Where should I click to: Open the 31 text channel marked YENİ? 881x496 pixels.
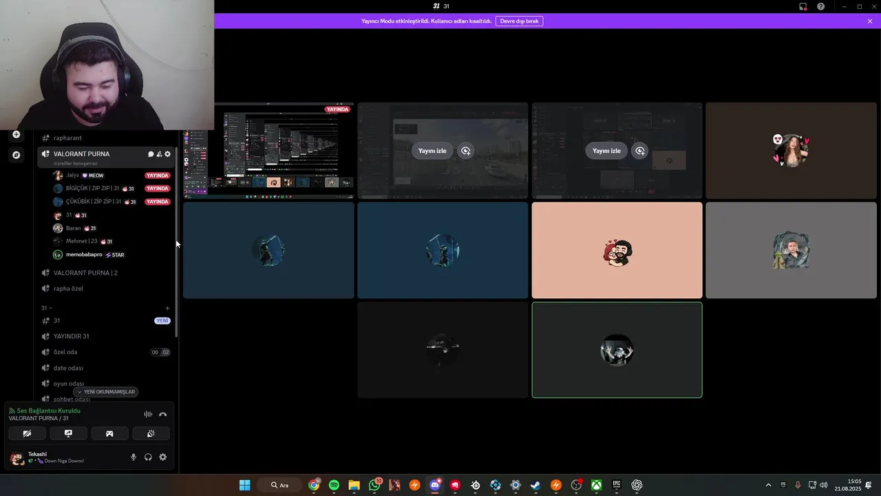tap(106, 320)
